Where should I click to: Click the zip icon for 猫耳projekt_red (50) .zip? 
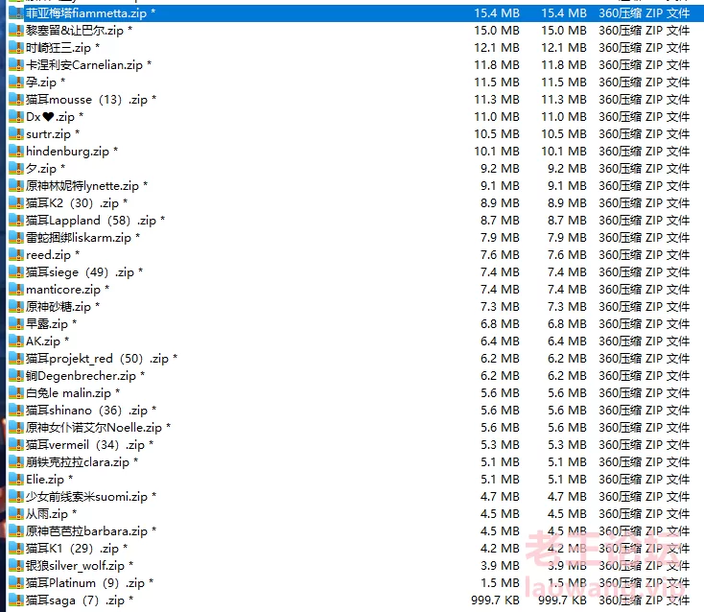16,359
